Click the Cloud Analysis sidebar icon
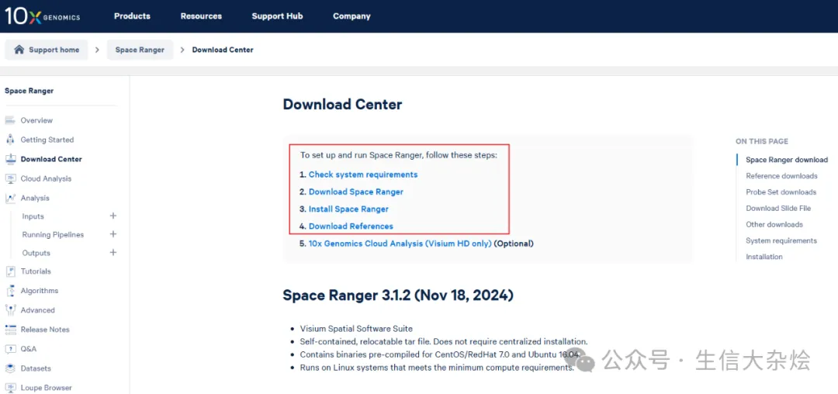 click(10, 179)
